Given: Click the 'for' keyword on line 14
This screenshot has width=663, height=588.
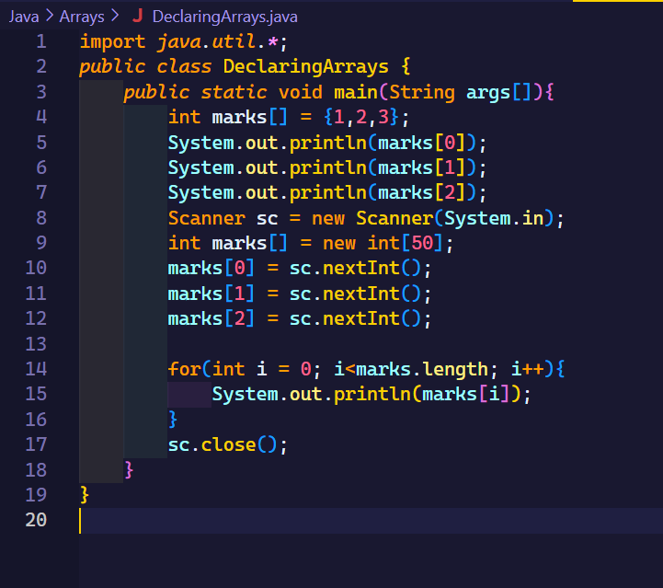Looking at the screenshot, I should tap(185, 369).
